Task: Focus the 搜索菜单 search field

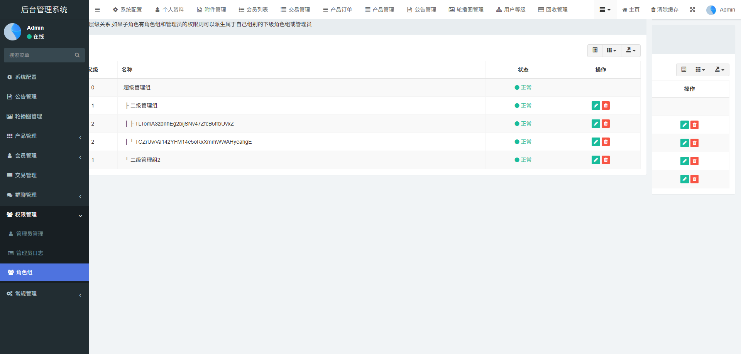Action: [x=39, y=55]
